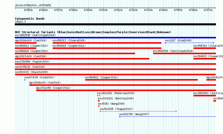
Task: Open the esv3892540 variant label
Action: 208,93
